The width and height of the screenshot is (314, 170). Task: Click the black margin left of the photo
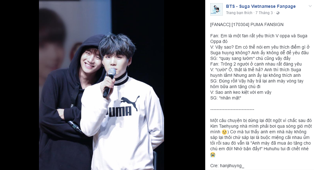point(19,85)
